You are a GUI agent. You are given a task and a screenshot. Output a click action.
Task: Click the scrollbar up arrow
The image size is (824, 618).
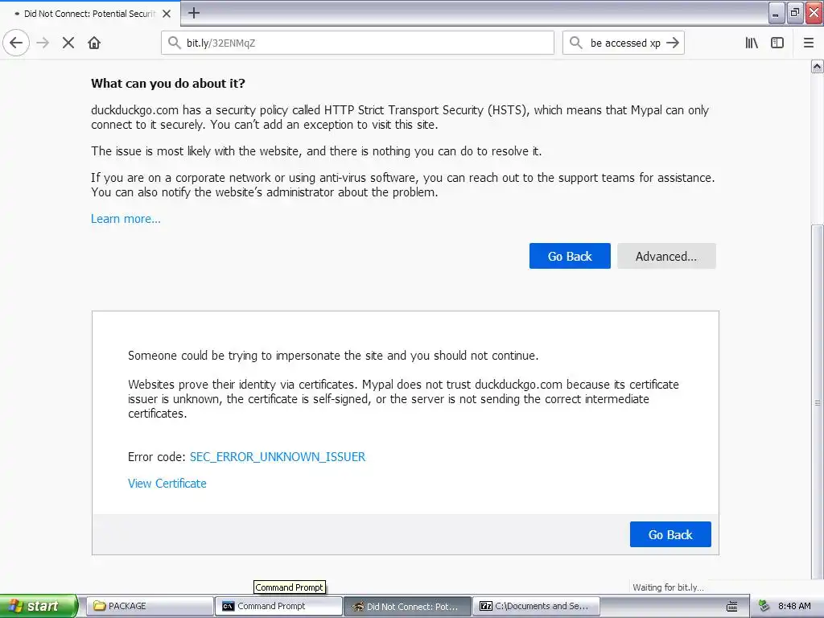[818, 66]
